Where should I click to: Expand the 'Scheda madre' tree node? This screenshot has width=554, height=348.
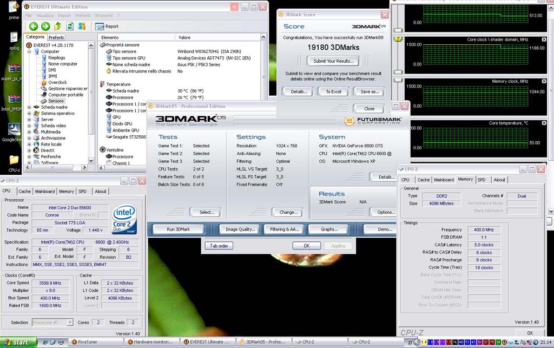point(29,107)
